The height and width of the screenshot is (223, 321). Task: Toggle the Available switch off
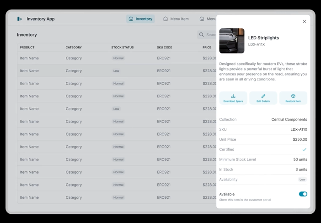tap(303, 194)
